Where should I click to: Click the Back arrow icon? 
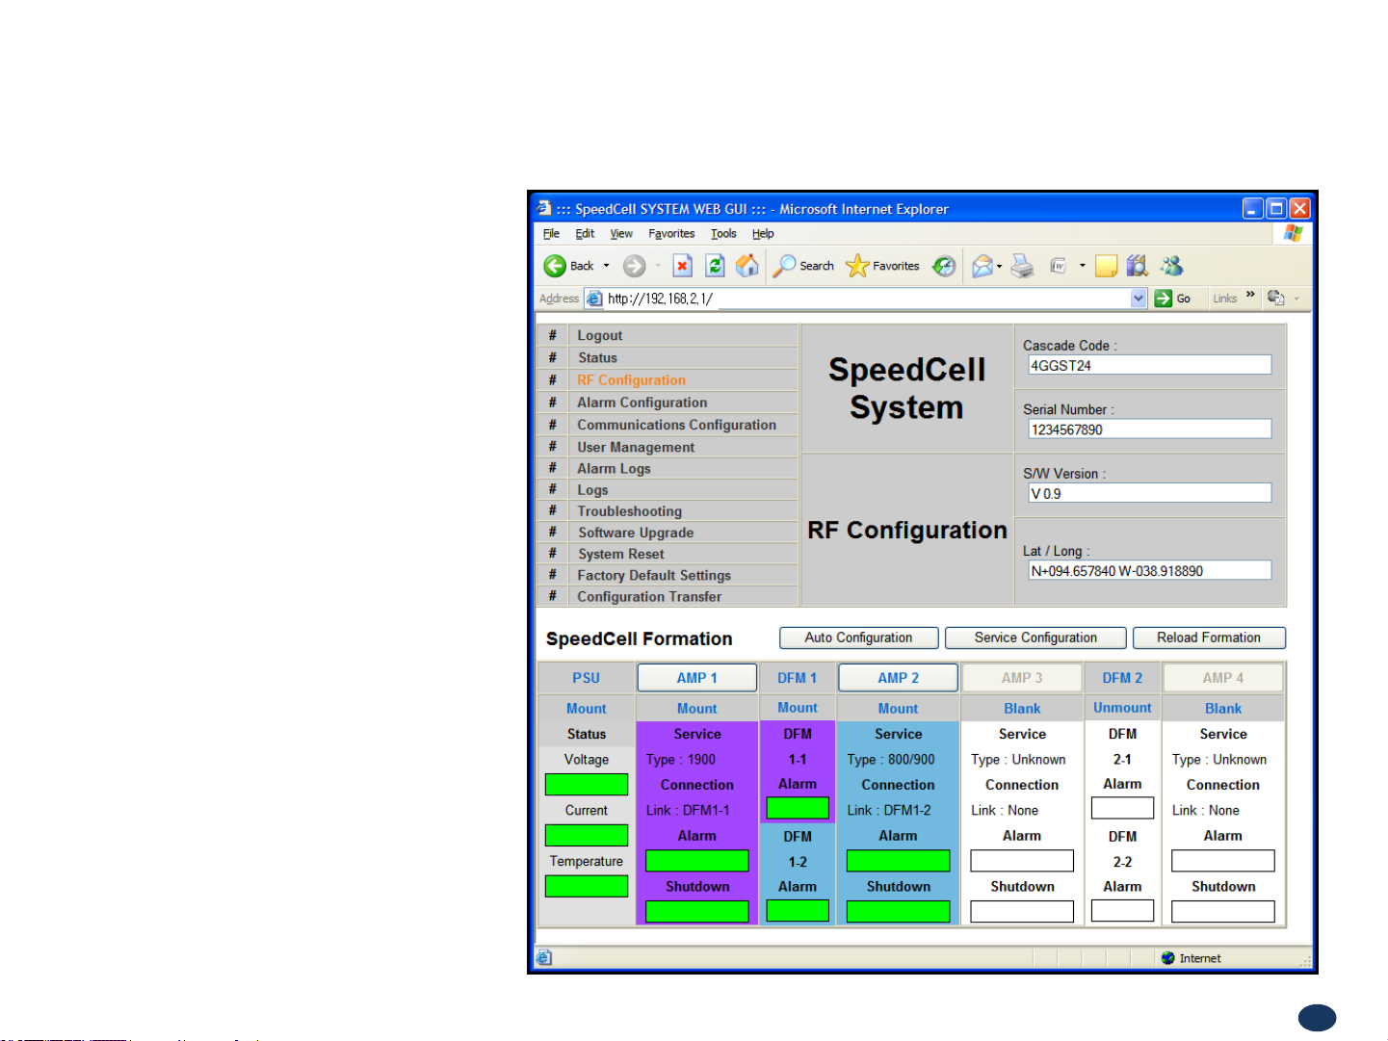pyautogui.click(x=555, y=266)
